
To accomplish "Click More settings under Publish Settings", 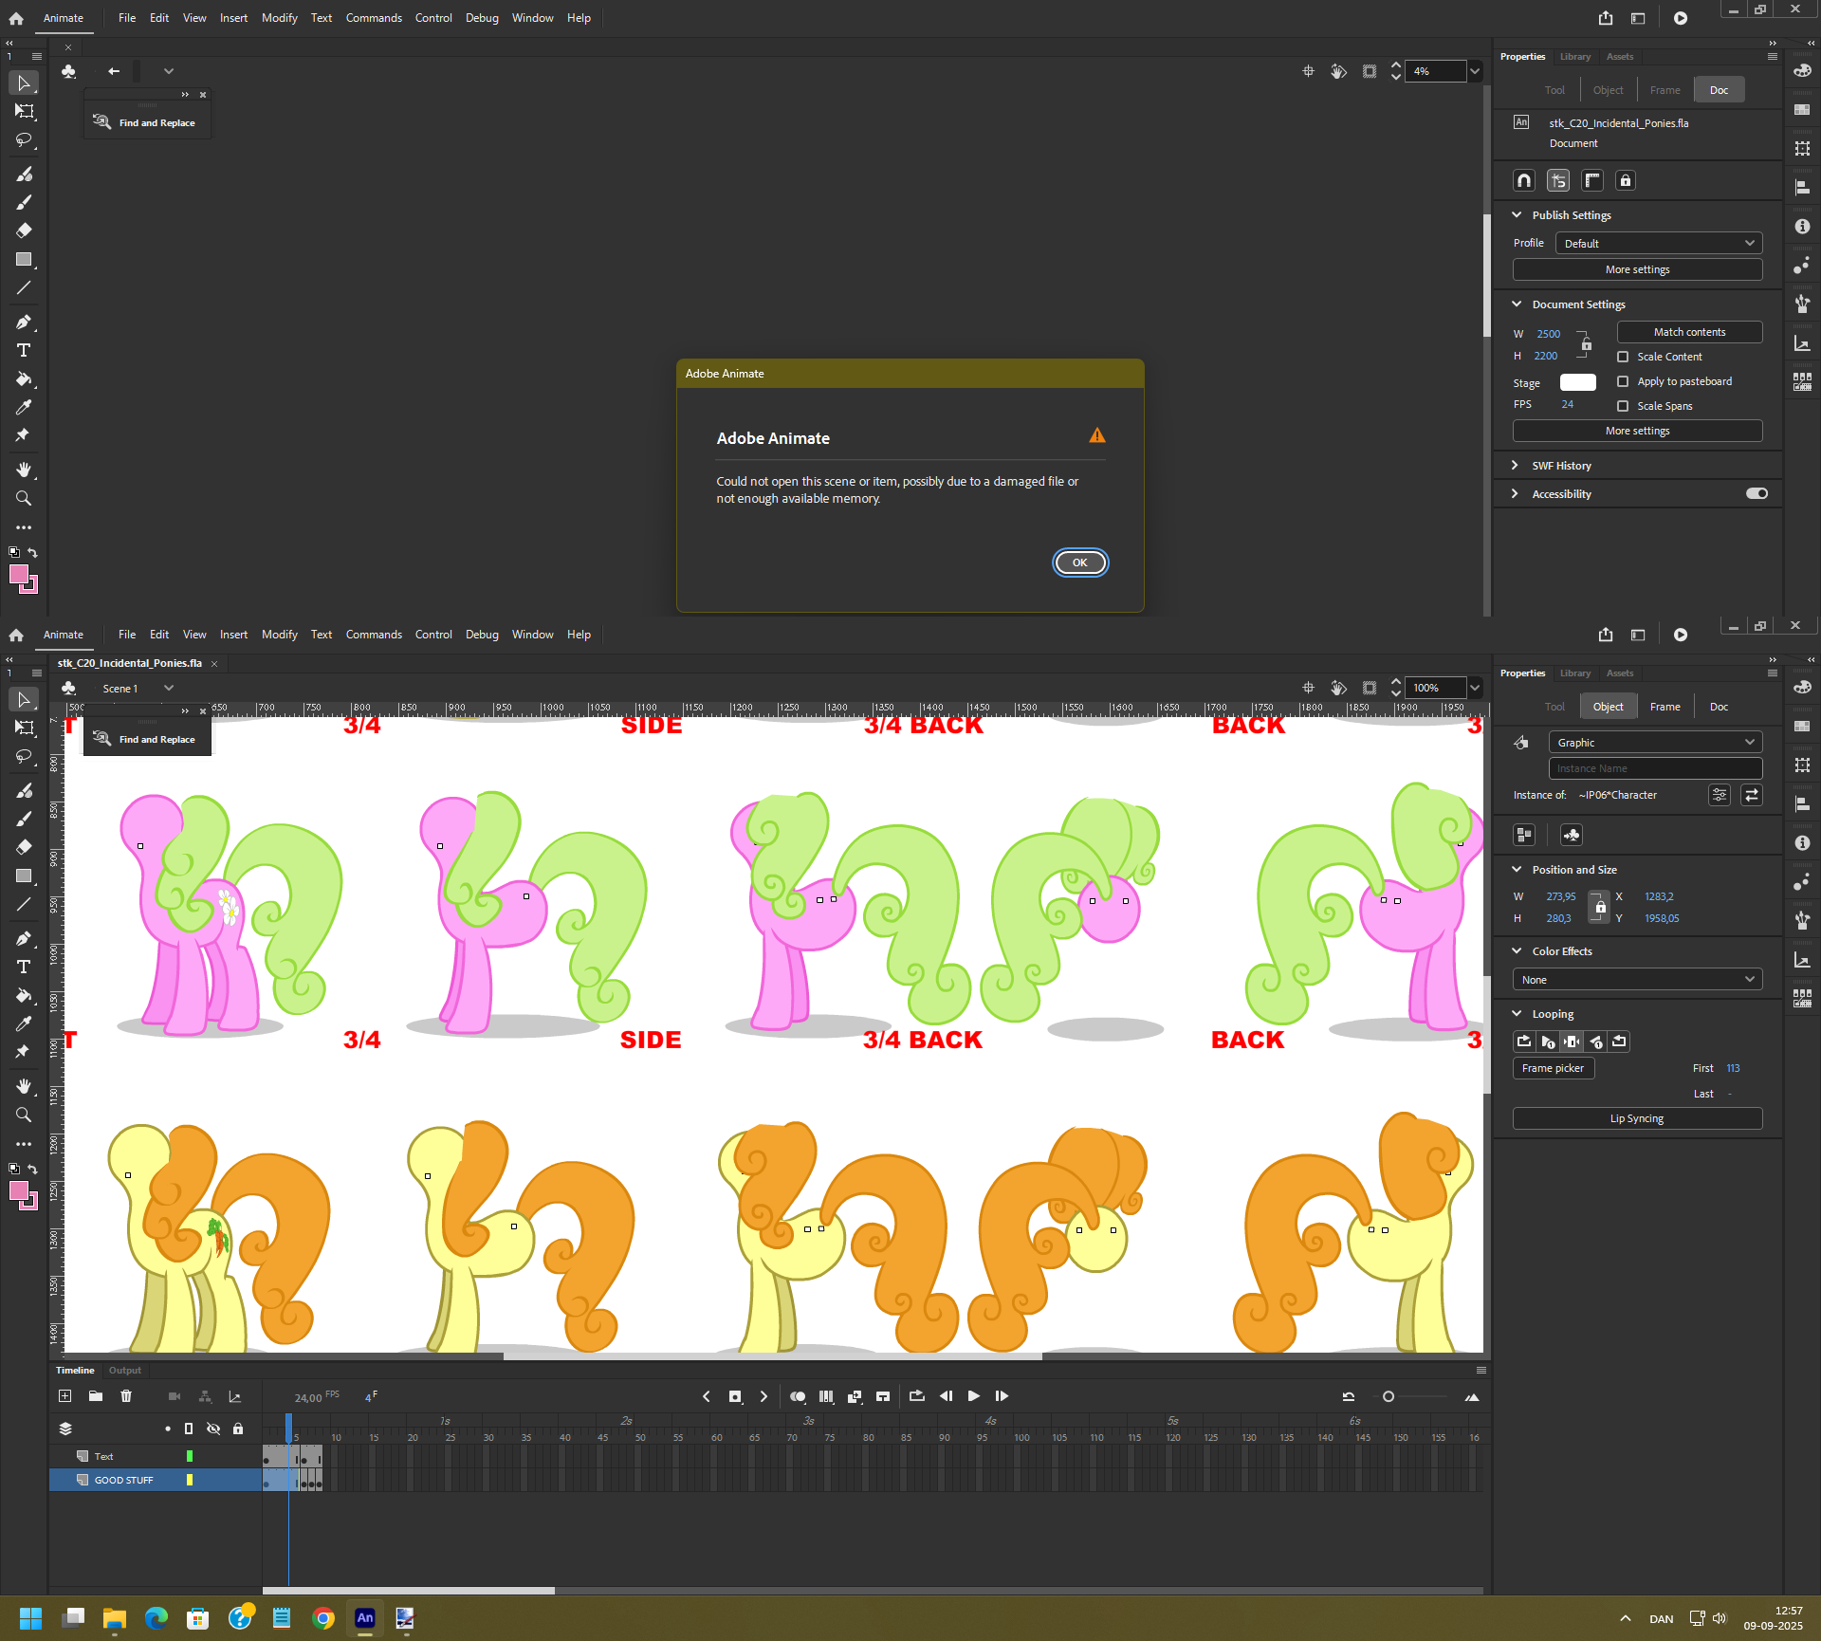I will coord(1637,269).
